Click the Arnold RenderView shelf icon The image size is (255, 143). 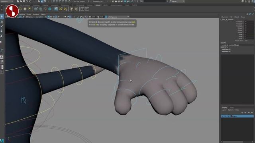[82, 9]
